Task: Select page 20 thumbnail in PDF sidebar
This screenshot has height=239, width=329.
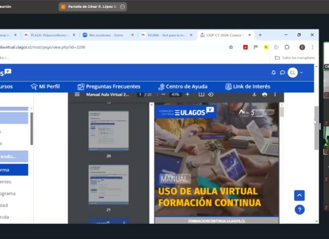Action: [x=108, y=130]
